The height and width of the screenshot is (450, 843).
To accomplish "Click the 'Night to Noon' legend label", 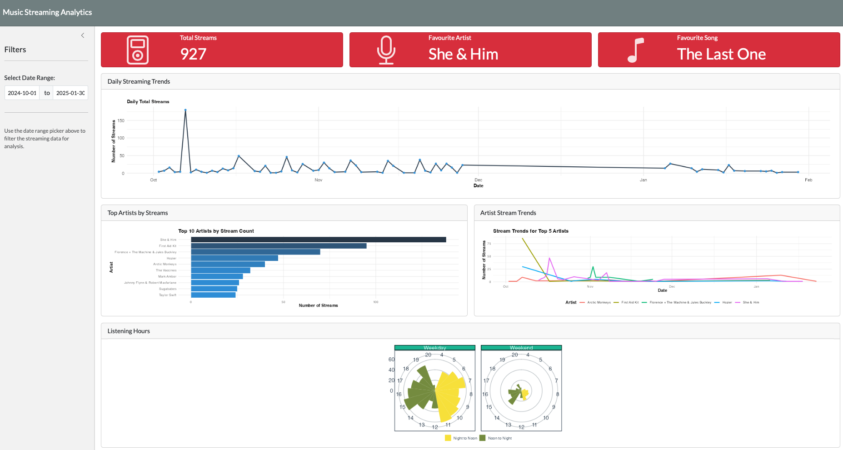I will [x=465, y=438].
